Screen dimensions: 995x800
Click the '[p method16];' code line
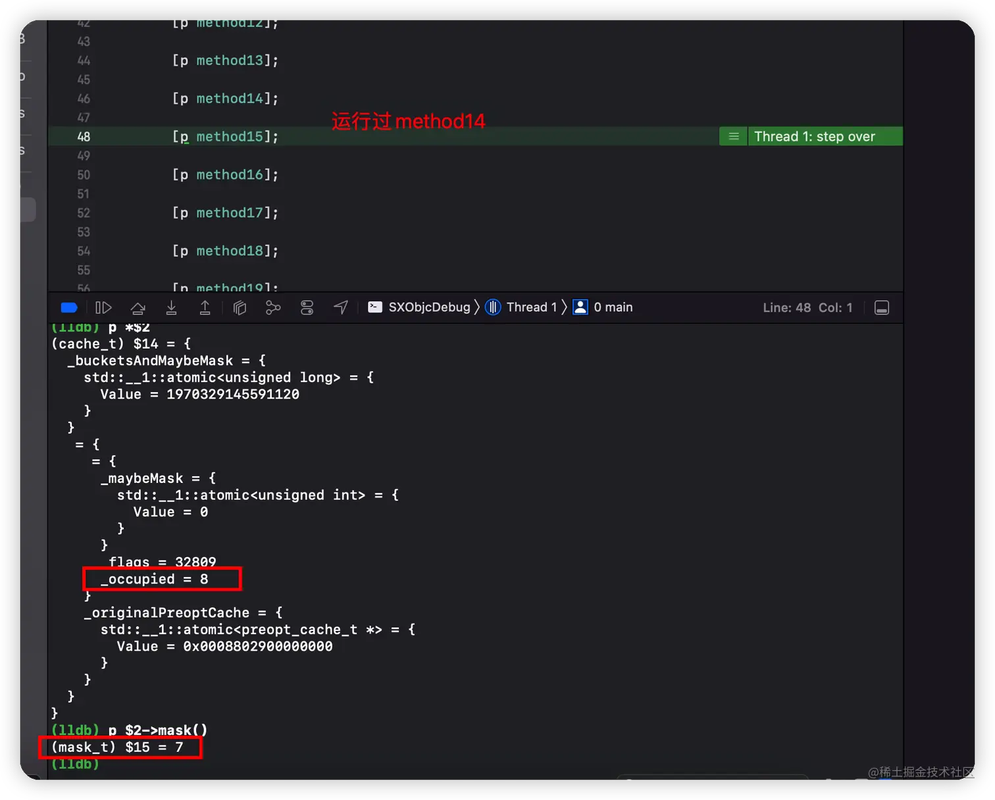(x=225, y=175)
